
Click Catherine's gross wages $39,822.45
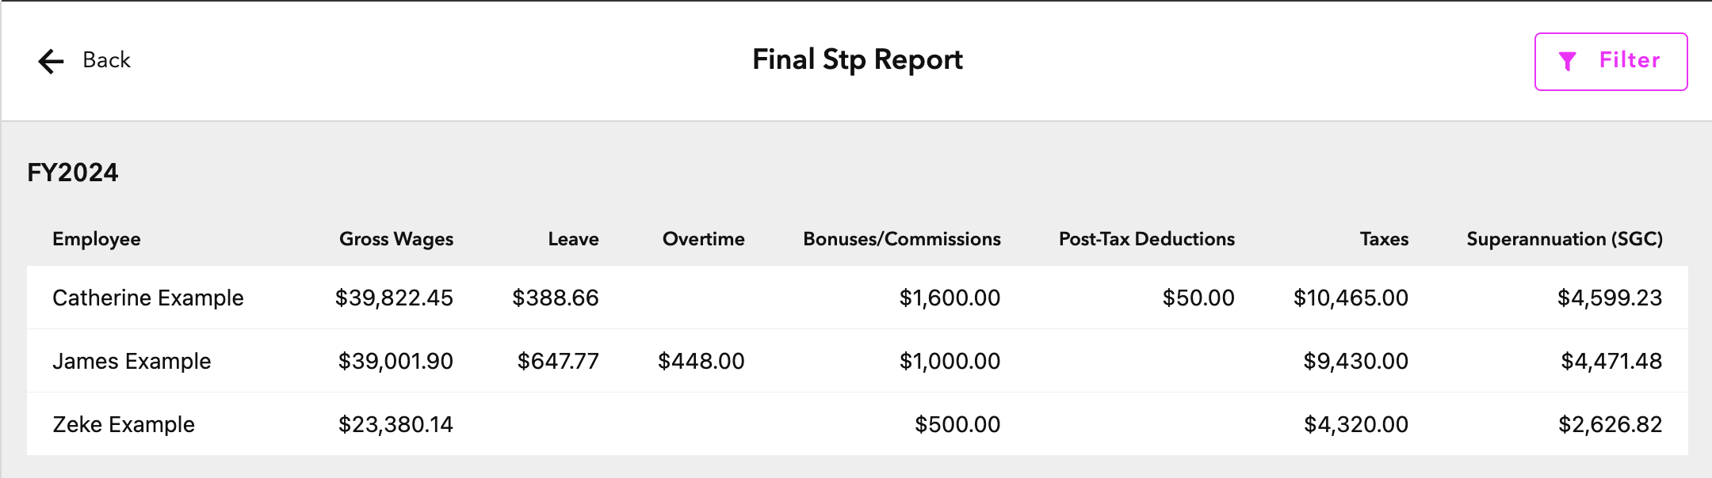394,298
